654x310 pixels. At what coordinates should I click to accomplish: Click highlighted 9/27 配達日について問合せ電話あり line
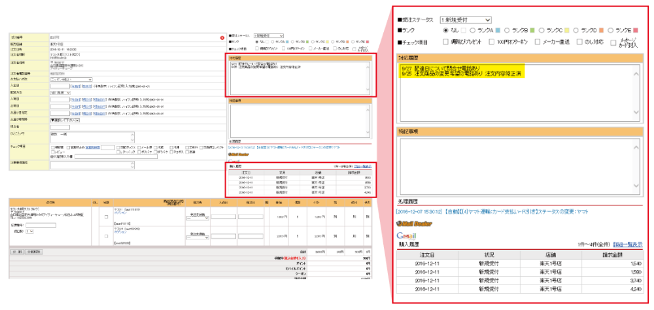441,68
